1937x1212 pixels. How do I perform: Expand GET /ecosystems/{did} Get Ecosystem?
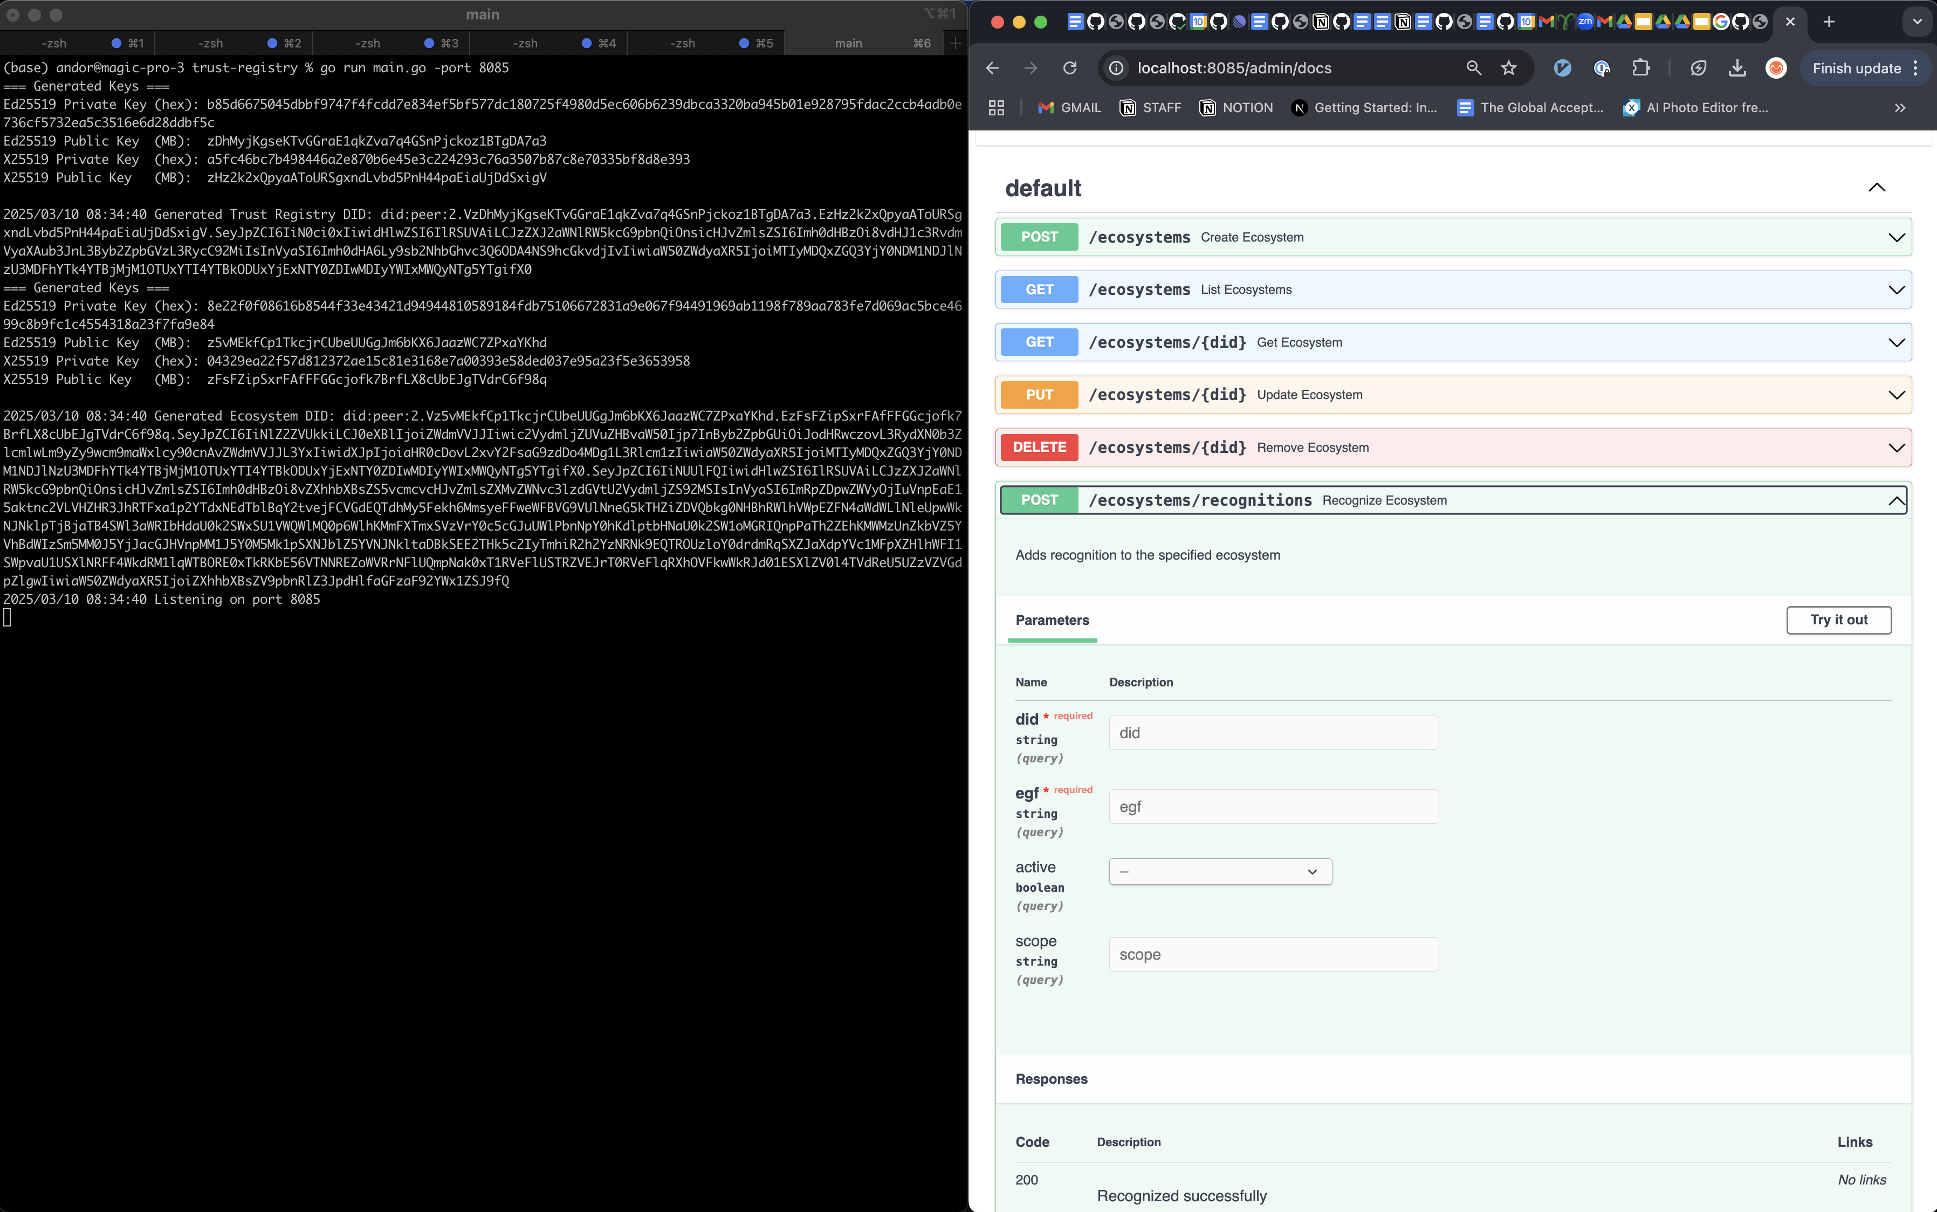tap(1453, 342)
